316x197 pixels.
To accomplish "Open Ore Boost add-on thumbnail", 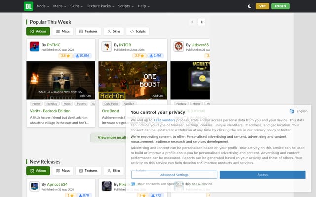I will (x=133, y=80).
